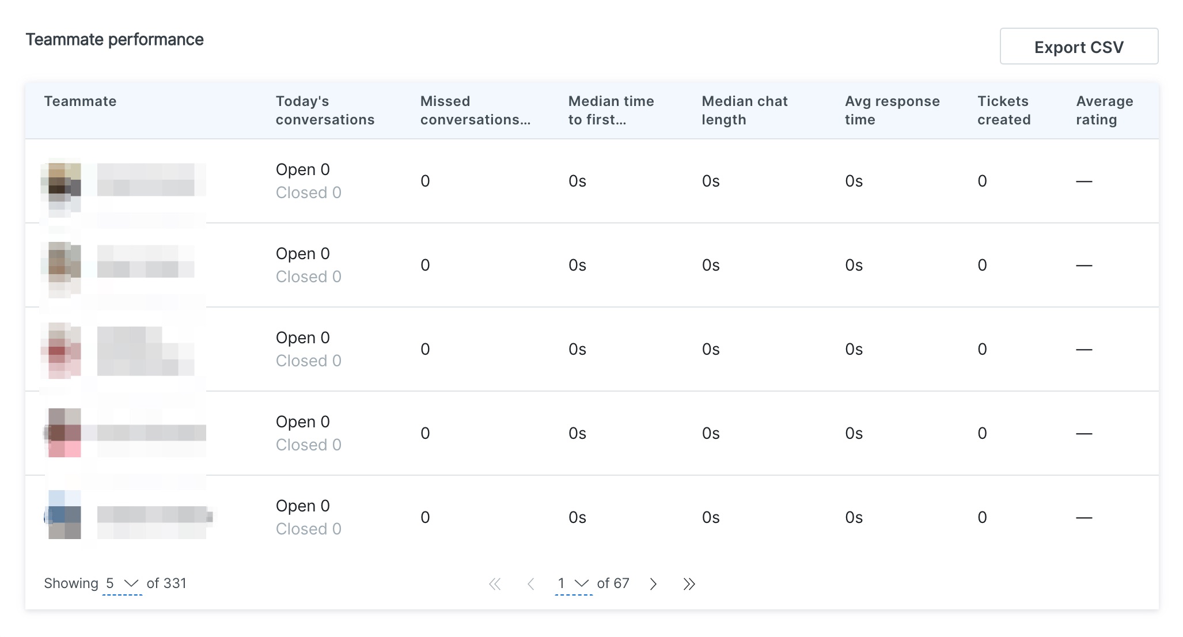Go to the previous page arrow
The height and width of the screenshot is (637, 1183).
click(x=531, y=584)
